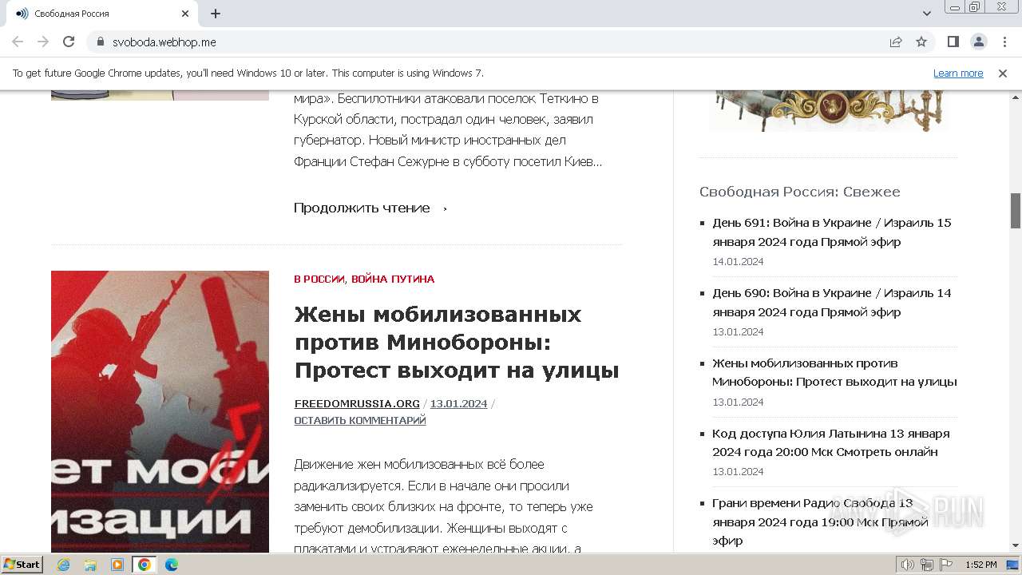Open sidebar link Код доступа Юлия Латынина

[x=831, y=442]
